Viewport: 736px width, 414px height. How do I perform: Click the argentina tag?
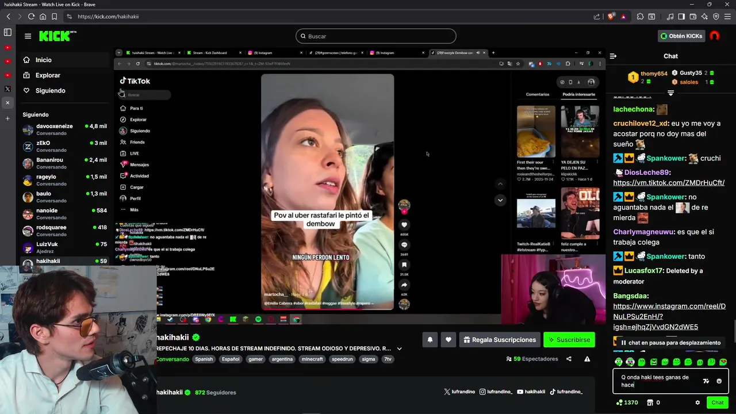pyautogui.click(x=282, y=359)
